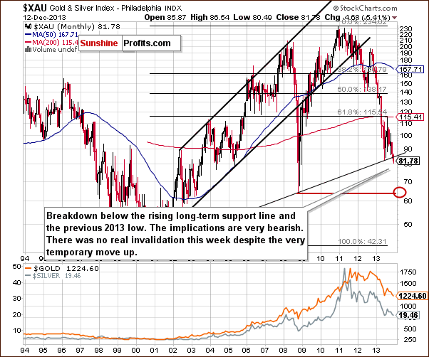Click the candlestick icon beside $XAU (Monthly)
This screenshot has width=429, height=357.
29,27
